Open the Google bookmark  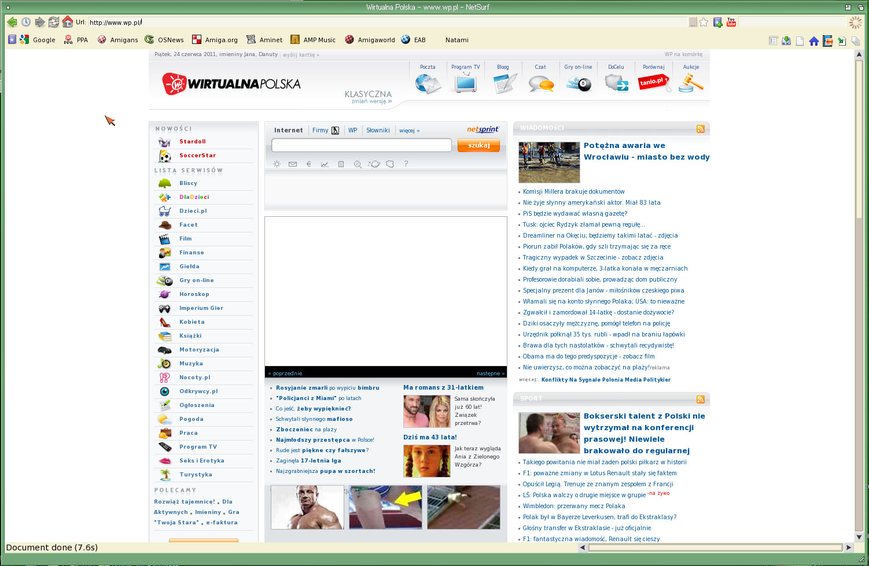click(x=38, y=40)
